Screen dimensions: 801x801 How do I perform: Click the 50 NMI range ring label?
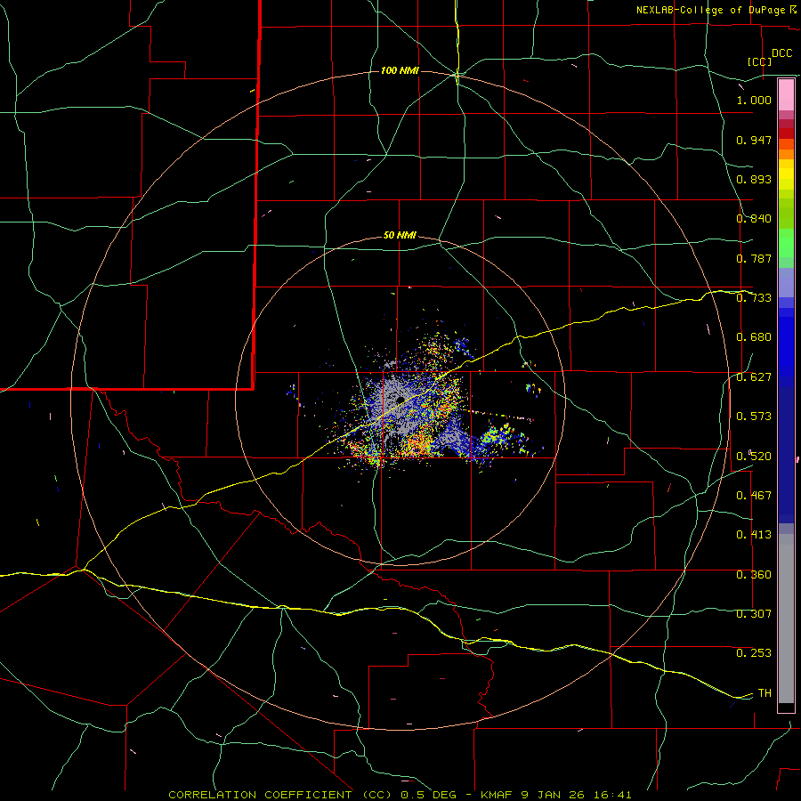point(400,235)
